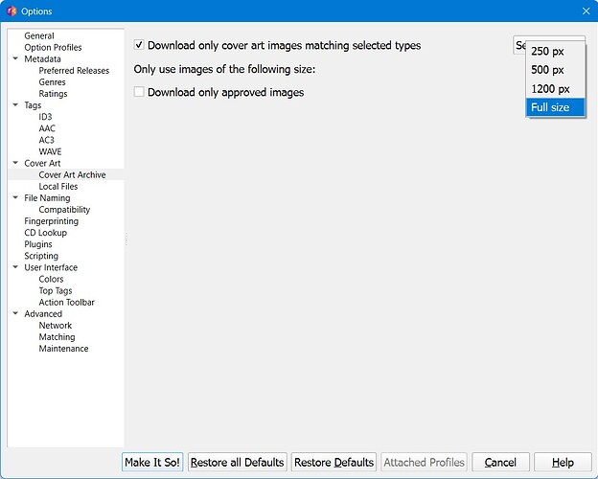The image size is (598, 479).
Task: Open Network settings page
Action: (56, 326)
